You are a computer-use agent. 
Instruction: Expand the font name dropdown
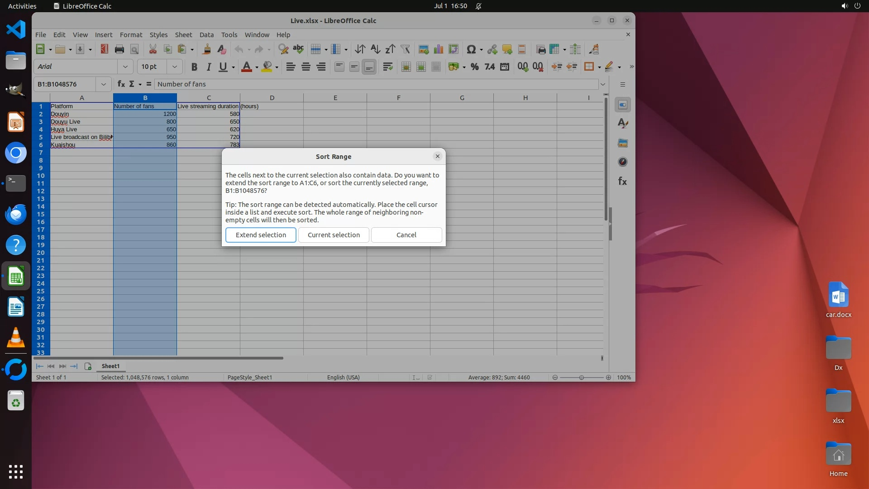pyautogui.click(x=125, y=67)
